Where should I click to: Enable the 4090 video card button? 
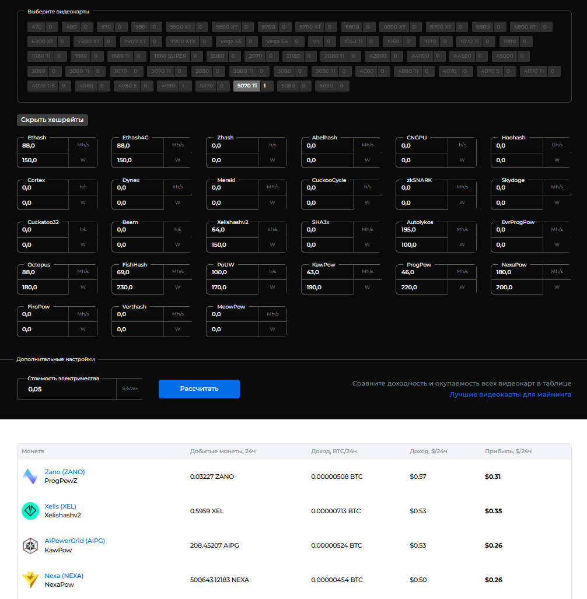pos(168,86)
